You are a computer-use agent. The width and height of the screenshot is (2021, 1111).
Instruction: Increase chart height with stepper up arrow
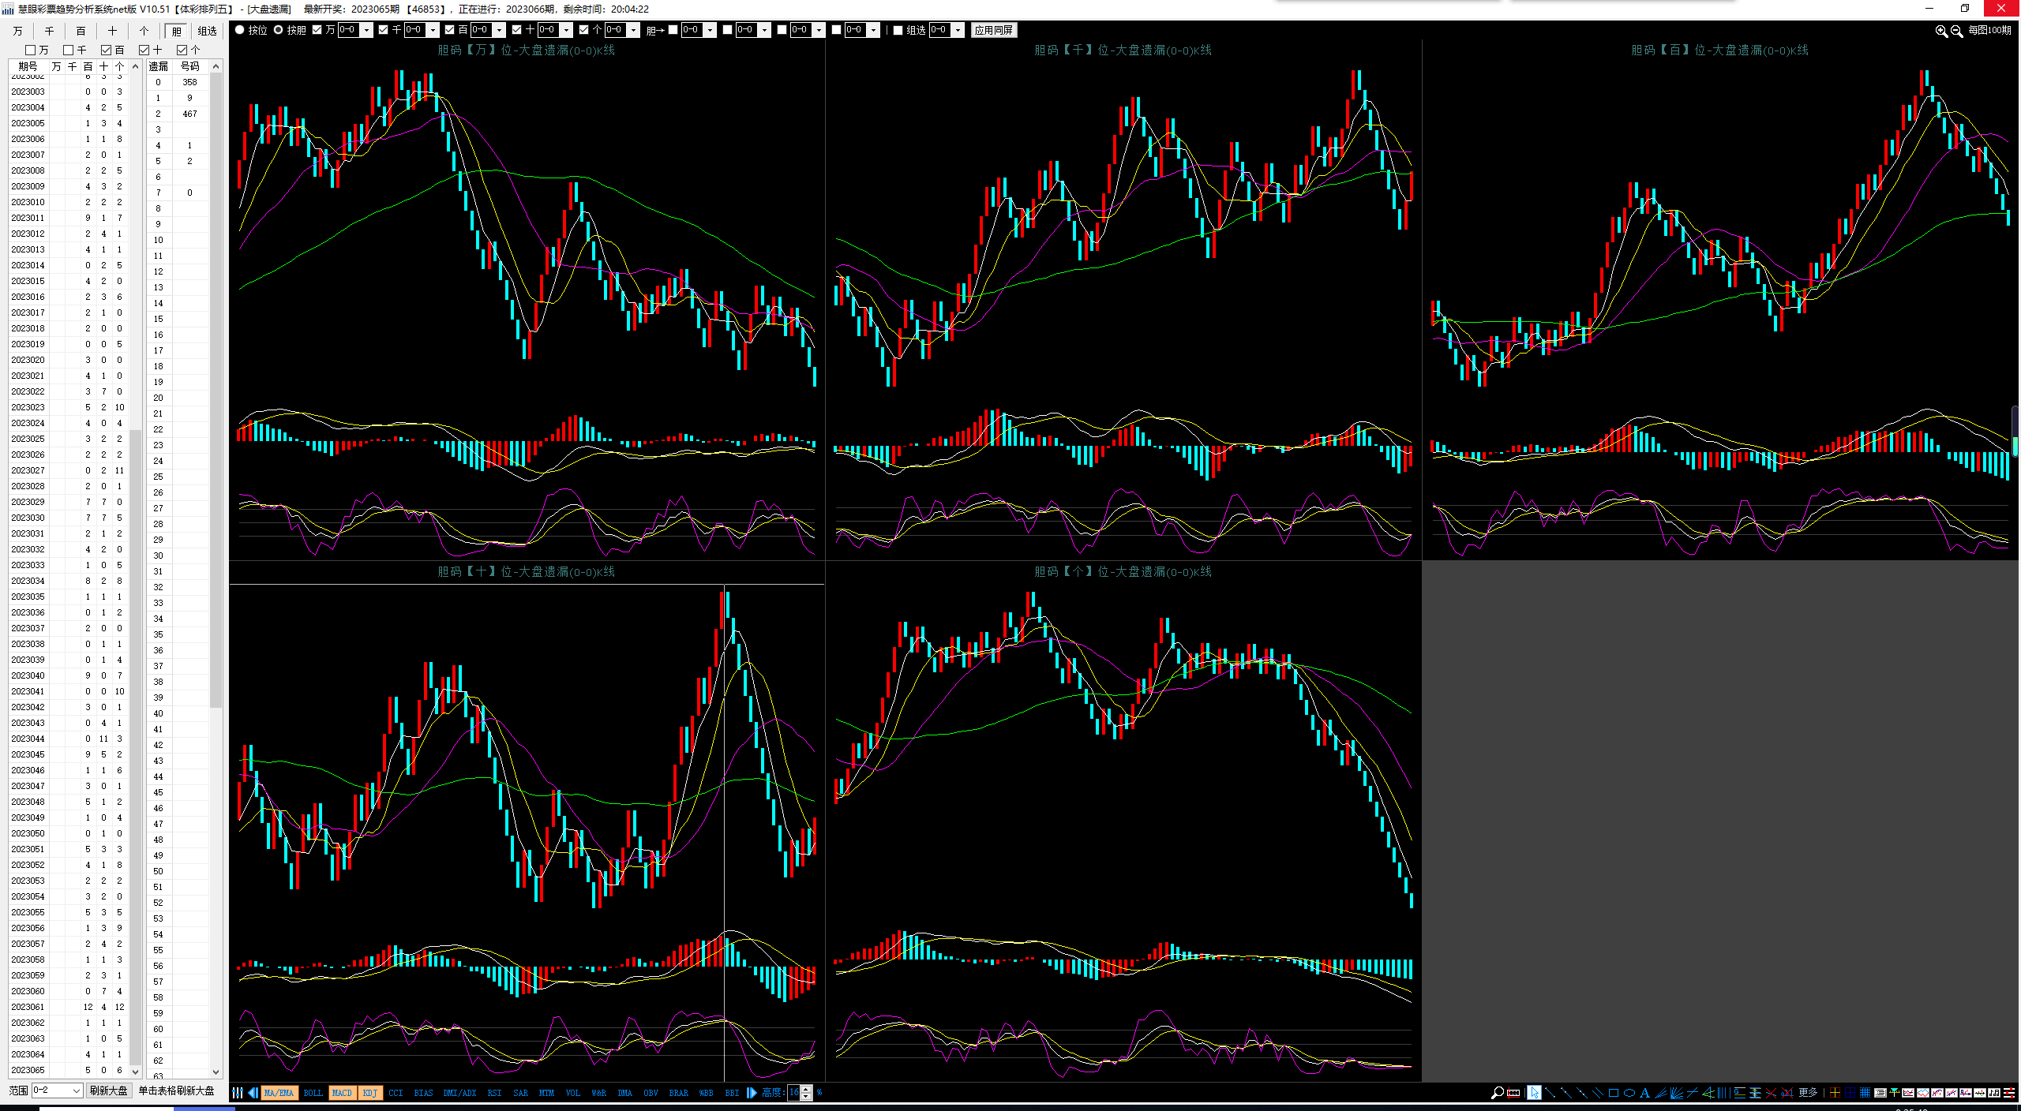tap(806, 1089)
